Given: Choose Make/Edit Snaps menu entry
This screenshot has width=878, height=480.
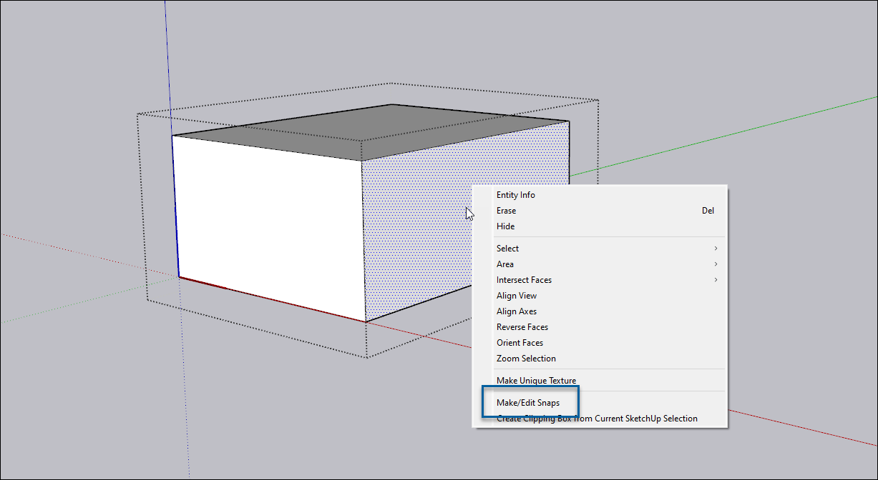Looking at the screenshot, I should pyautogui.click(x=600, y=403).
